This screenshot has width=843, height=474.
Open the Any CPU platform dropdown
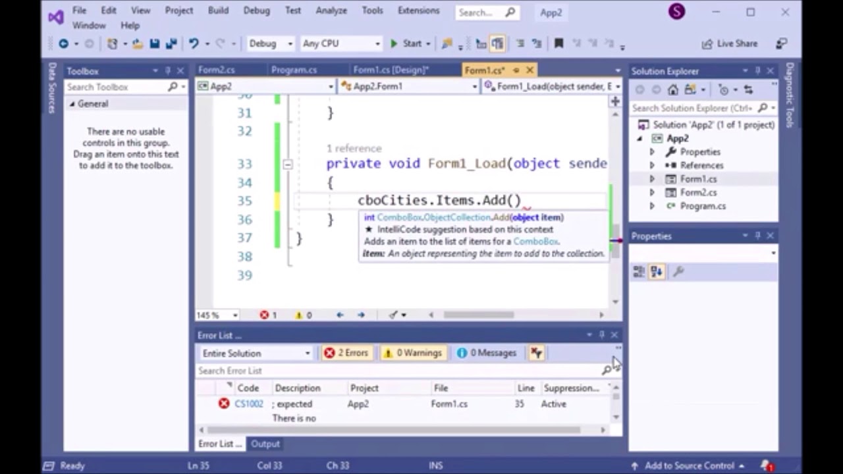(x=340, y=43)
